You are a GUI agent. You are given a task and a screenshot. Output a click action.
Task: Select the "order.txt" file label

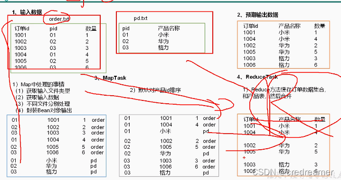[x=59, y=19]
